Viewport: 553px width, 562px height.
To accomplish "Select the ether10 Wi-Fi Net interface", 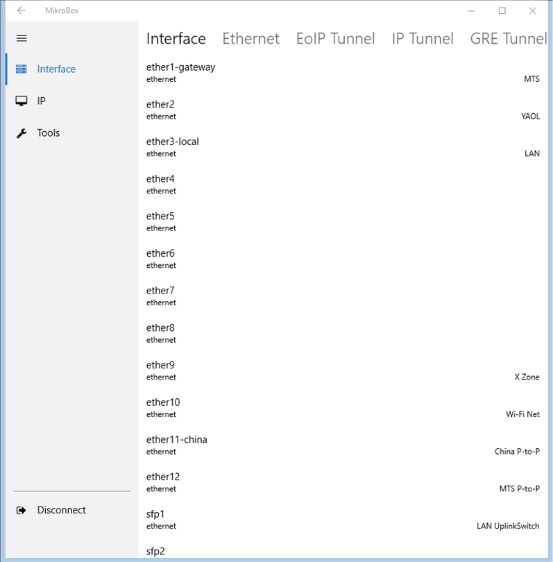I will point(343,408).
